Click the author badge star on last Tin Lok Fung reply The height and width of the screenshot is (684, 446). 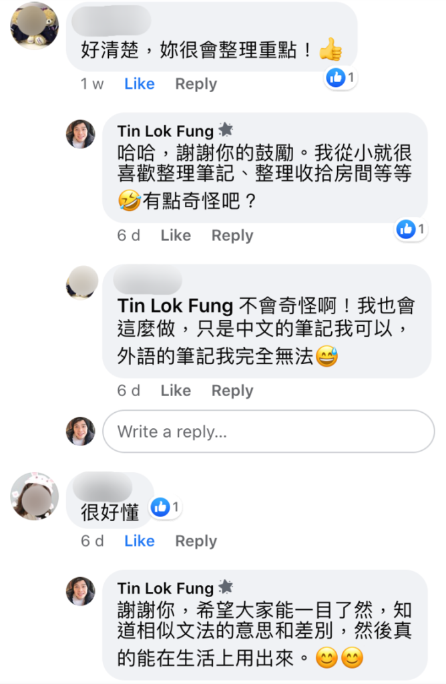[226, 587]
